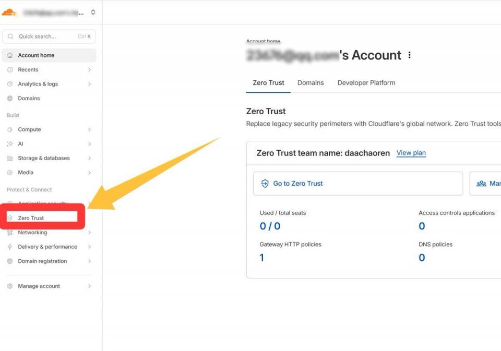Viewport: 501px width, 351px height.
Task: Open the account switcher dropdown
Action: [93, 12]
